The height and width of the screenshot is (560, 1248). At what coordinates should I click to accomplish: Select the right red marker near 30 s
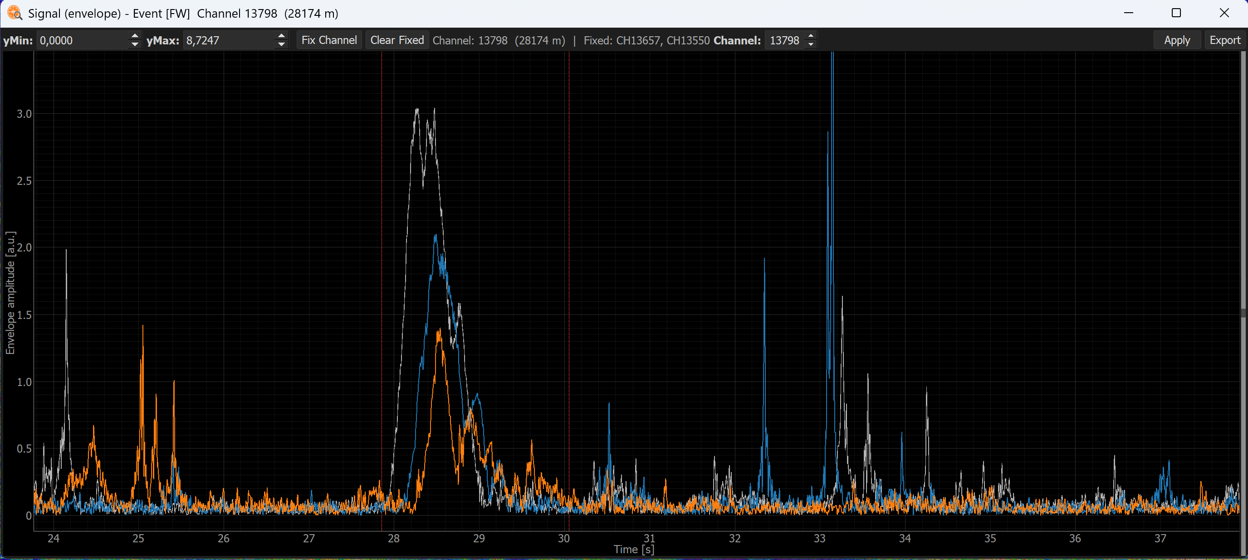coord(569,290)
